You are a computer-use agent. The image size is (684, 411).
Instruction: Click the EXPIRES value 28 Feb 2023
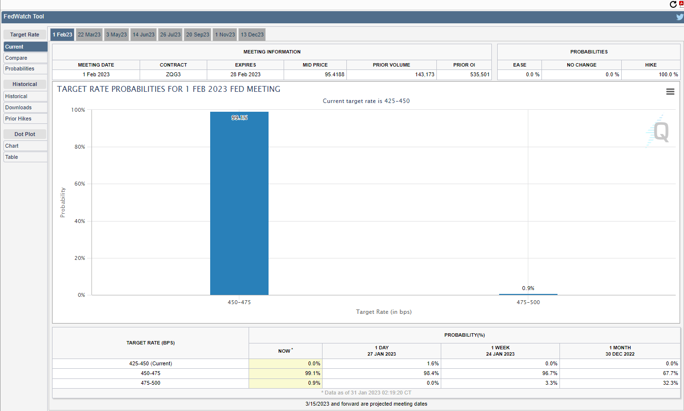pyautogui.click(x=246, y=74)
